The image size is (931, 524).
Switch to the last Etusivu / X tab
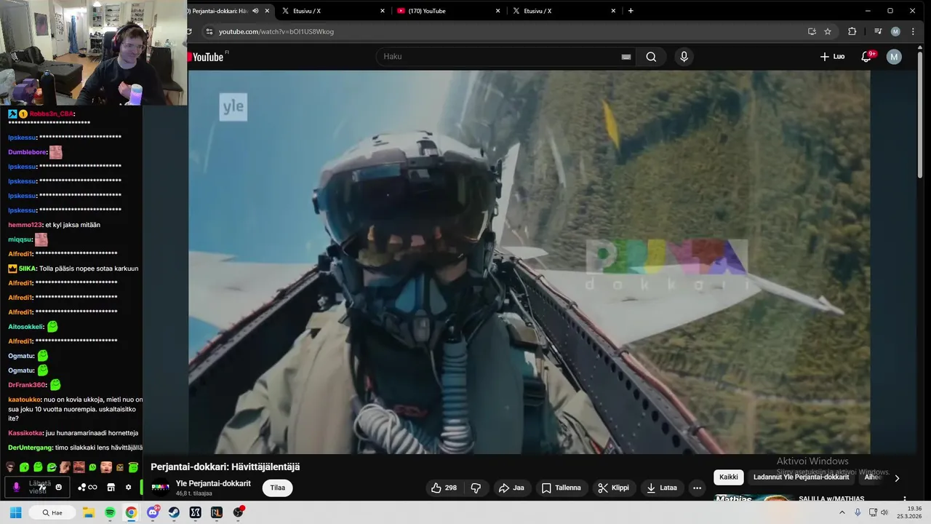(x=563, y=11)
